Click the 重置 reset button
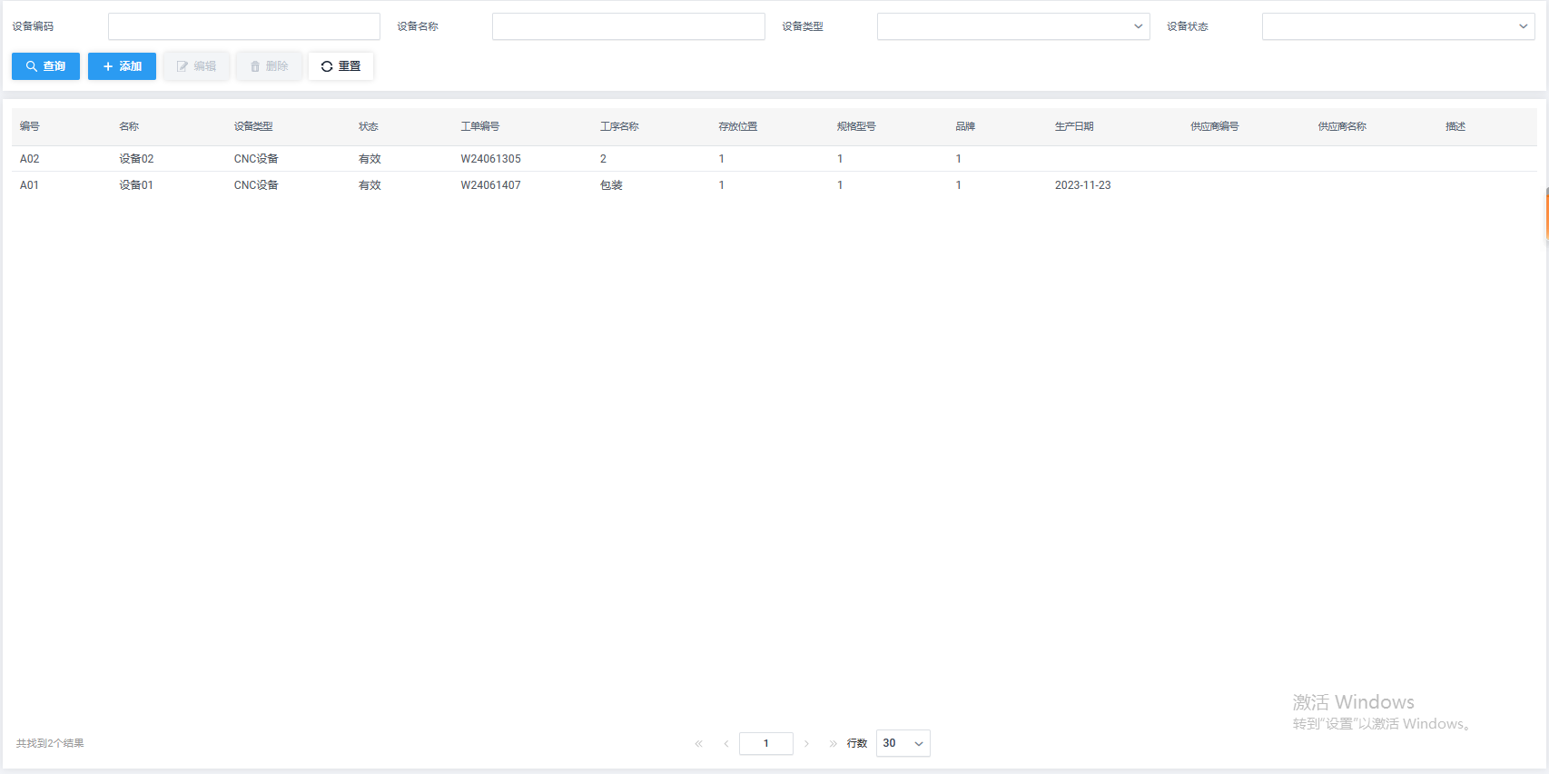The image size is (1549, 774). 340,66
